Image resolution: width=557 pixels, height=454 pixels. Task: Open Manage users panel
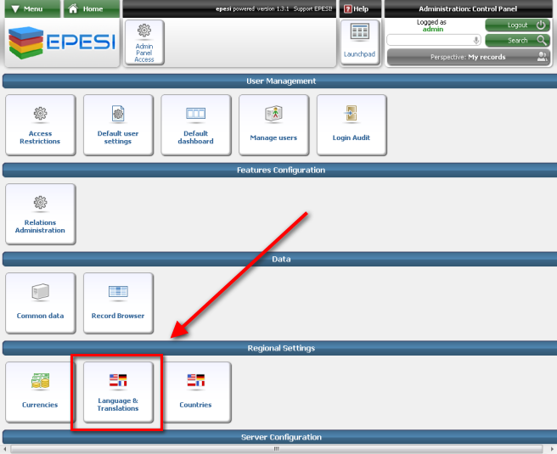(274, 125)
